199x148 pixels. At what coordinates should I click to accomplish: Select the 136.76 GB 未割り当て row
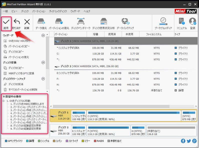126,90
